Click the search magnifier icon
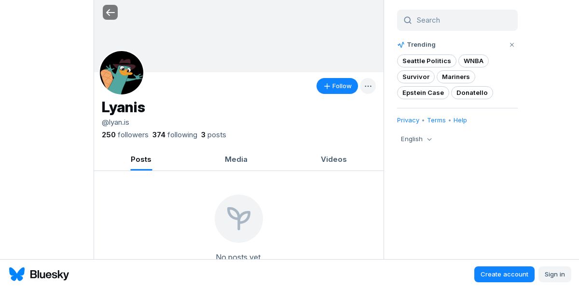The image size is (579, 289). (x=408, y=20)
